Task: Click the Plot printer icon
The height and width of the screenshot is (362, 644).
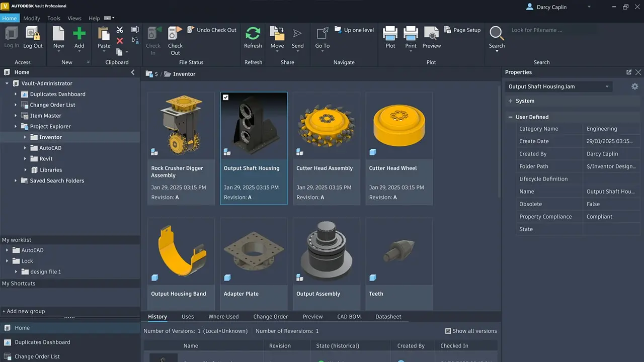Action: pos(390,33)
